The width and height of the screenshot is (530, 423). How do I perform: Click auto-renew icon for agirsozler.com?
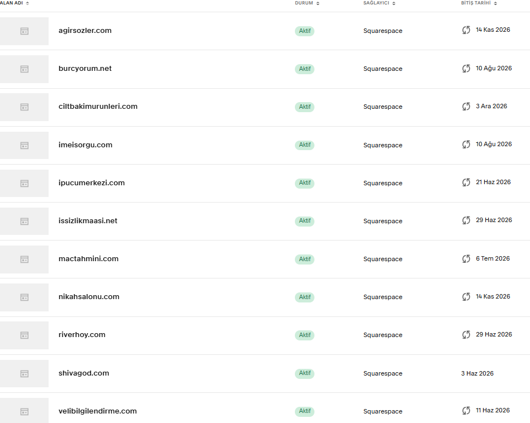pos(466,30)
